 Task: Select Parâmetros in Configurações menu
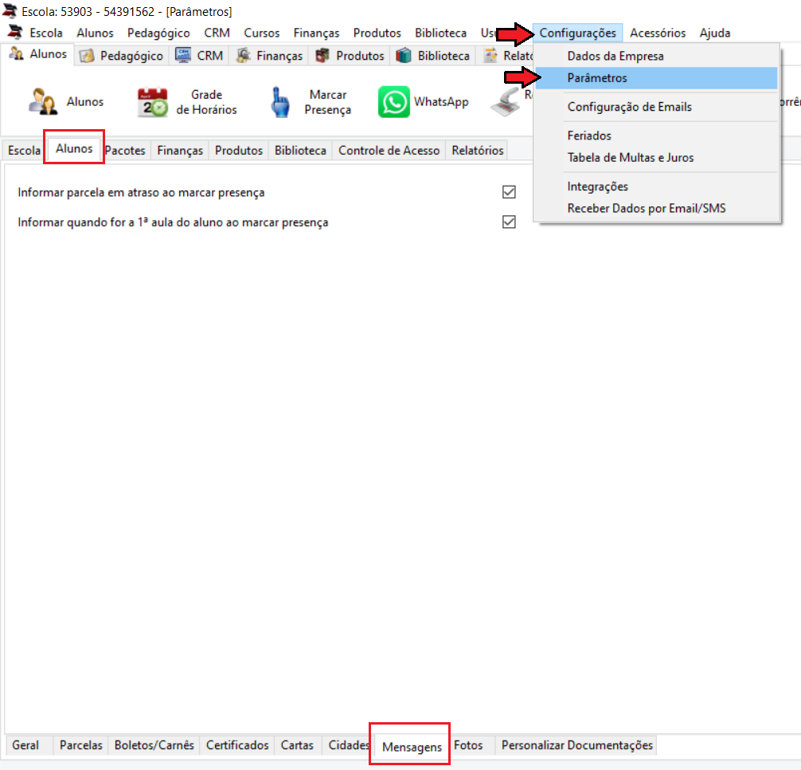click(656, 77)
